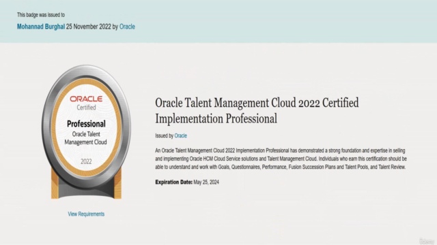Open the Oracle link beside 'Issued by'
Screen dimensions: 437x245
click(x=180, y=136)
